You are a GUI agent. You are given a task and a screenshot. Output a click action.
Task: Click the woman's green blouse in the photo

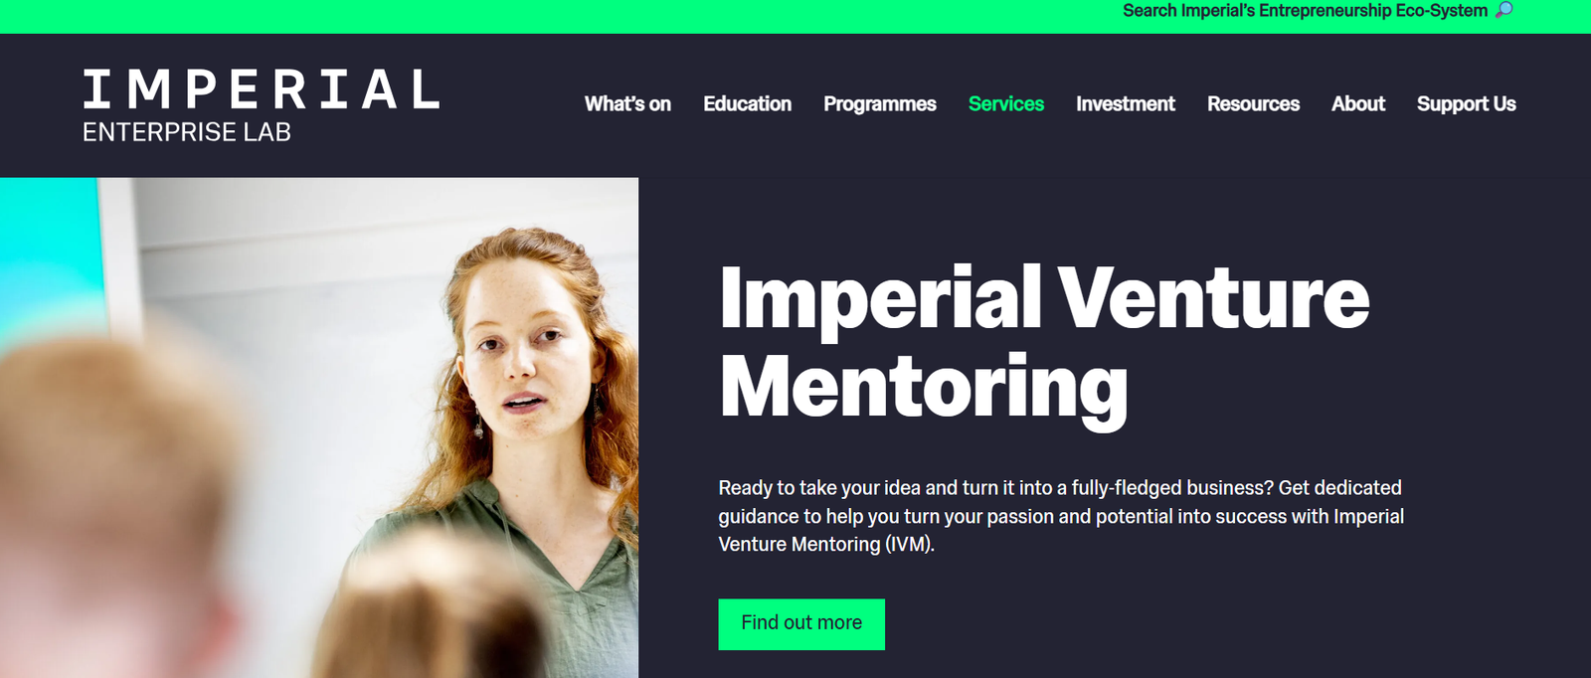(x=557, y=557)
